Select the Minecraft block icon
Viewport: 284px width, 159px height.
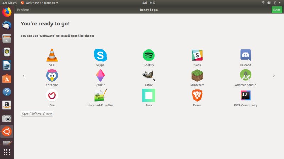(x=197, y=75)
